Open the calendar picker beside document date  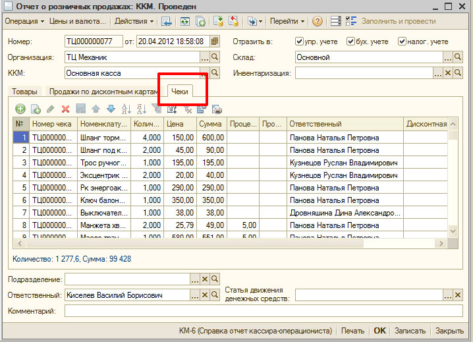click(214, 42)
